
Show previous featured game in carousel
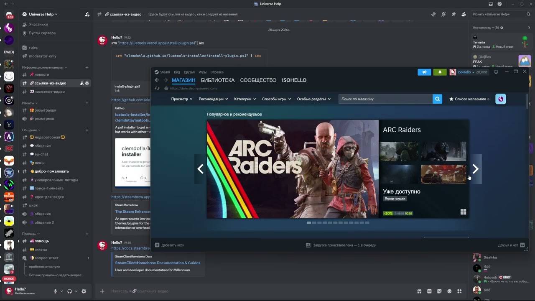200,169
